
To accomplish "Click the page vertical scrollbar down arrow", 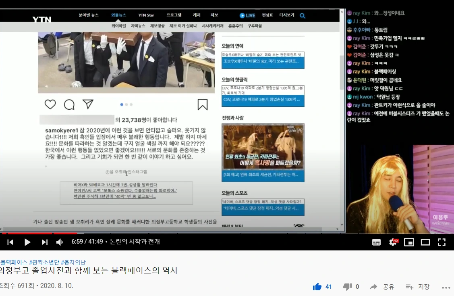I will (x=342, y=225).
